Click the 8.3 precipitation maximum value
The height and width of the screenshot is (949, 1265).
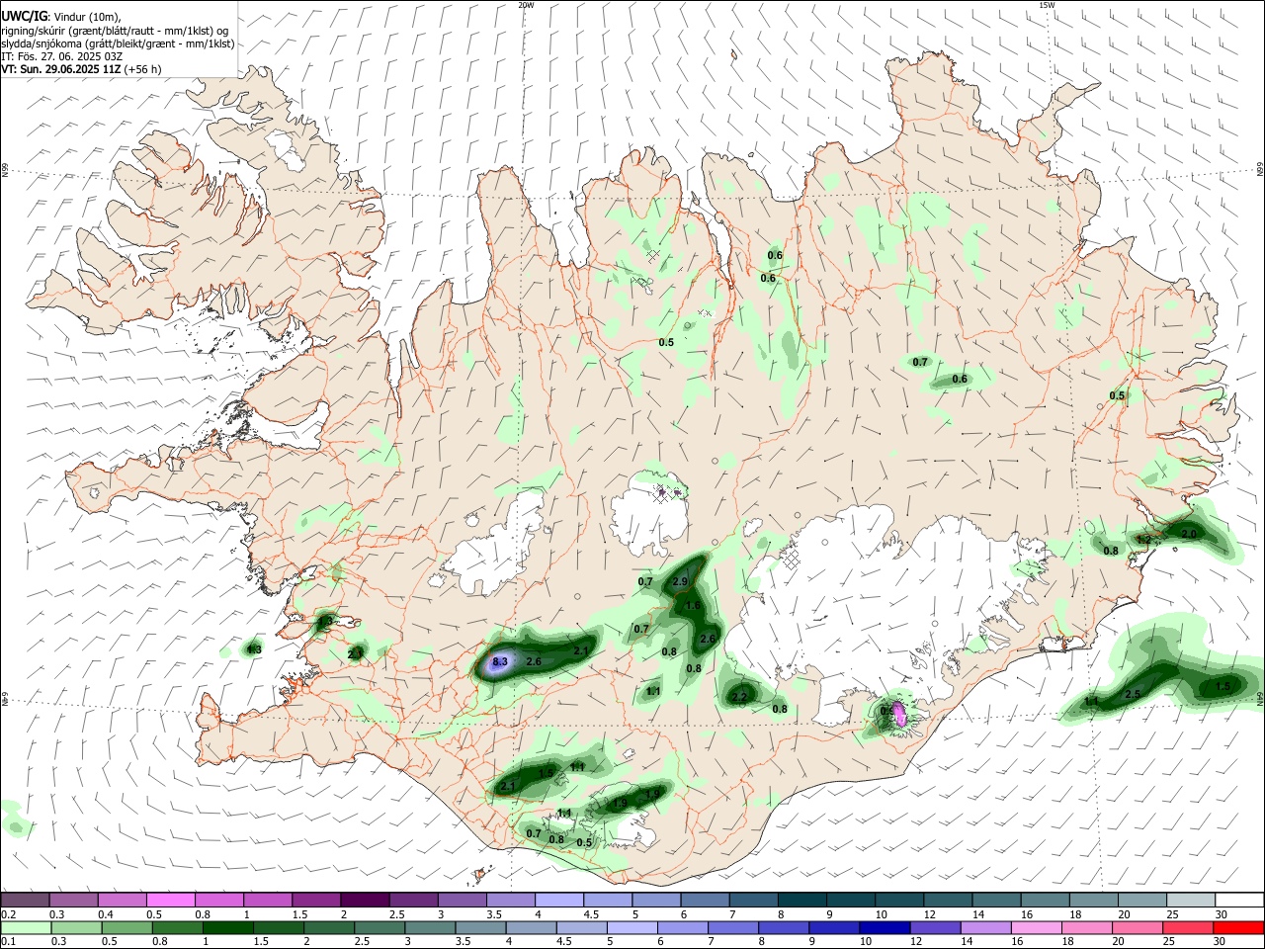[x=499, y=661]
